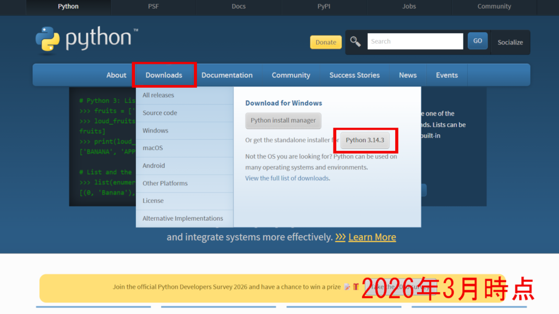Viewport: 559px width, 314px height.
Task: Select macOS from the Downloads submenu
Action: 153,148
